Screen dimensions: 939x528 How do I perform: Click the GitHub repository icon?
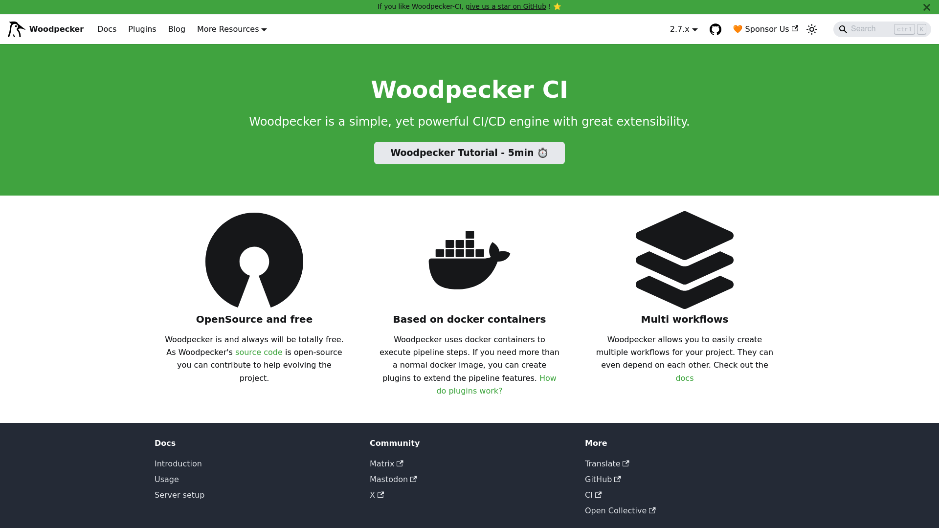715,29
